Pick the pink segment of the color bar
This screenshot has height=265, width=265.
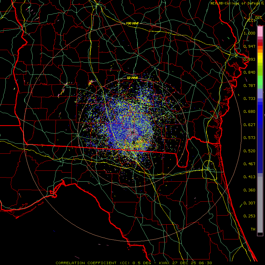pyautogui.click(x=260, y=32)
